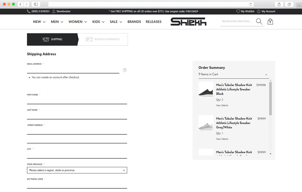Click the Safari address bar
Screen dimensions: 302x192
point(151,4)
